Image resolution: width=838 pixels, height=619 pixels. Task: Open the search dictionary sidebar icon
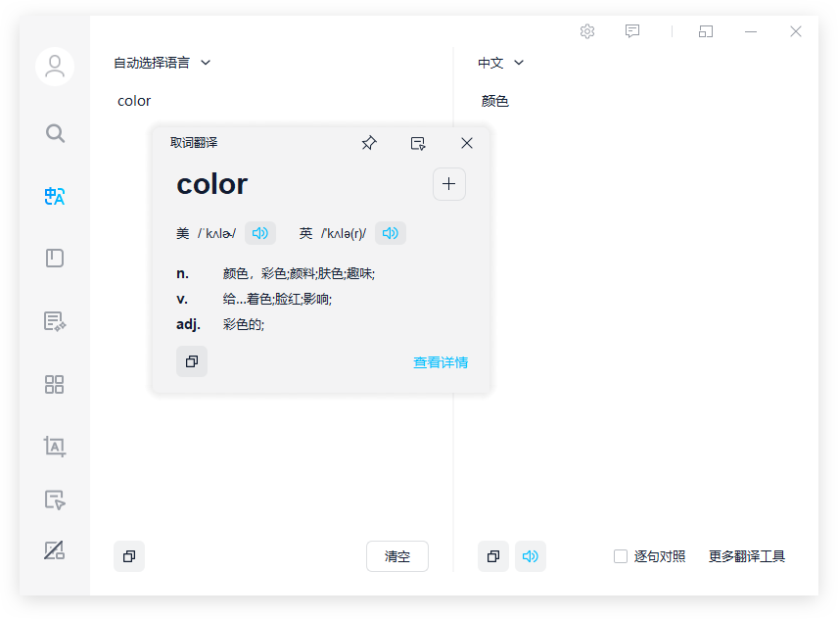pos(55,133)
